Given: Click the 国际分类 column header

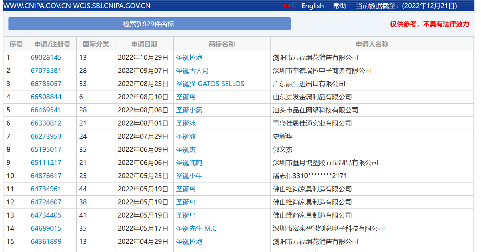Looking at the screenshot, I should 96,44.
